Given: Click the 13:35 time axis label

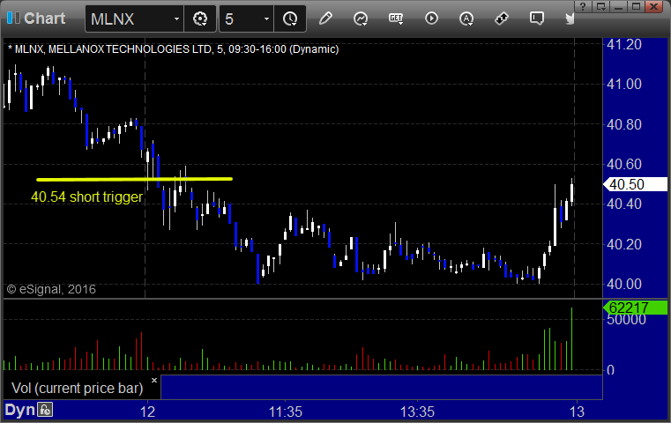Looking at the screenshot, I should 417,412.
